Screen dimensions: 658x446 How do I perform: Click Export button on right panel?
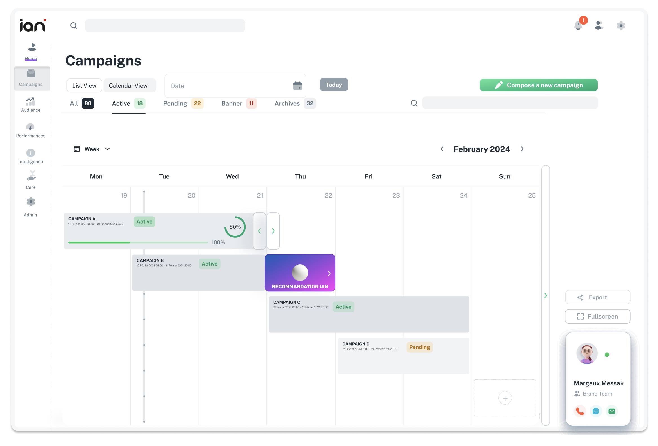point(597,297)
